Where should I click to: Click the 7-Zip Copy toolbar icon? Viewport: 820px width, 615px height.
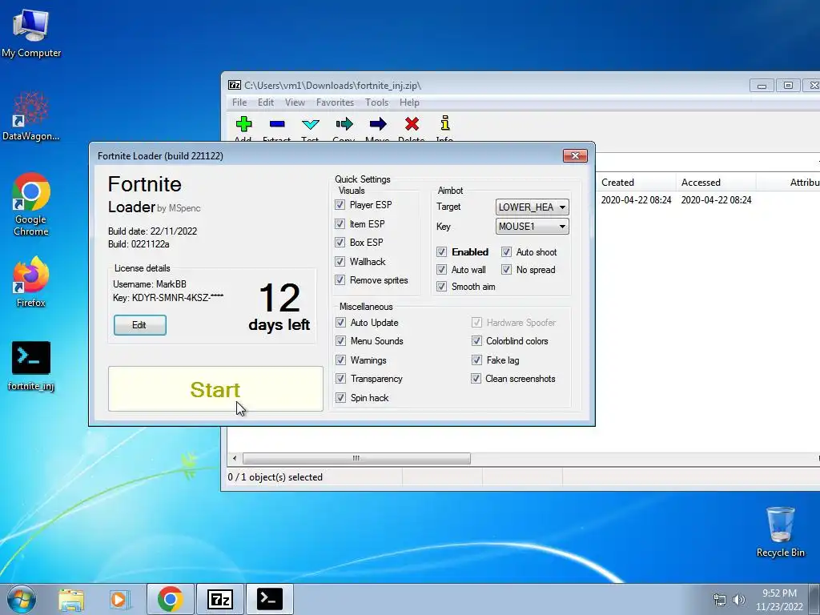pos(344,124)
